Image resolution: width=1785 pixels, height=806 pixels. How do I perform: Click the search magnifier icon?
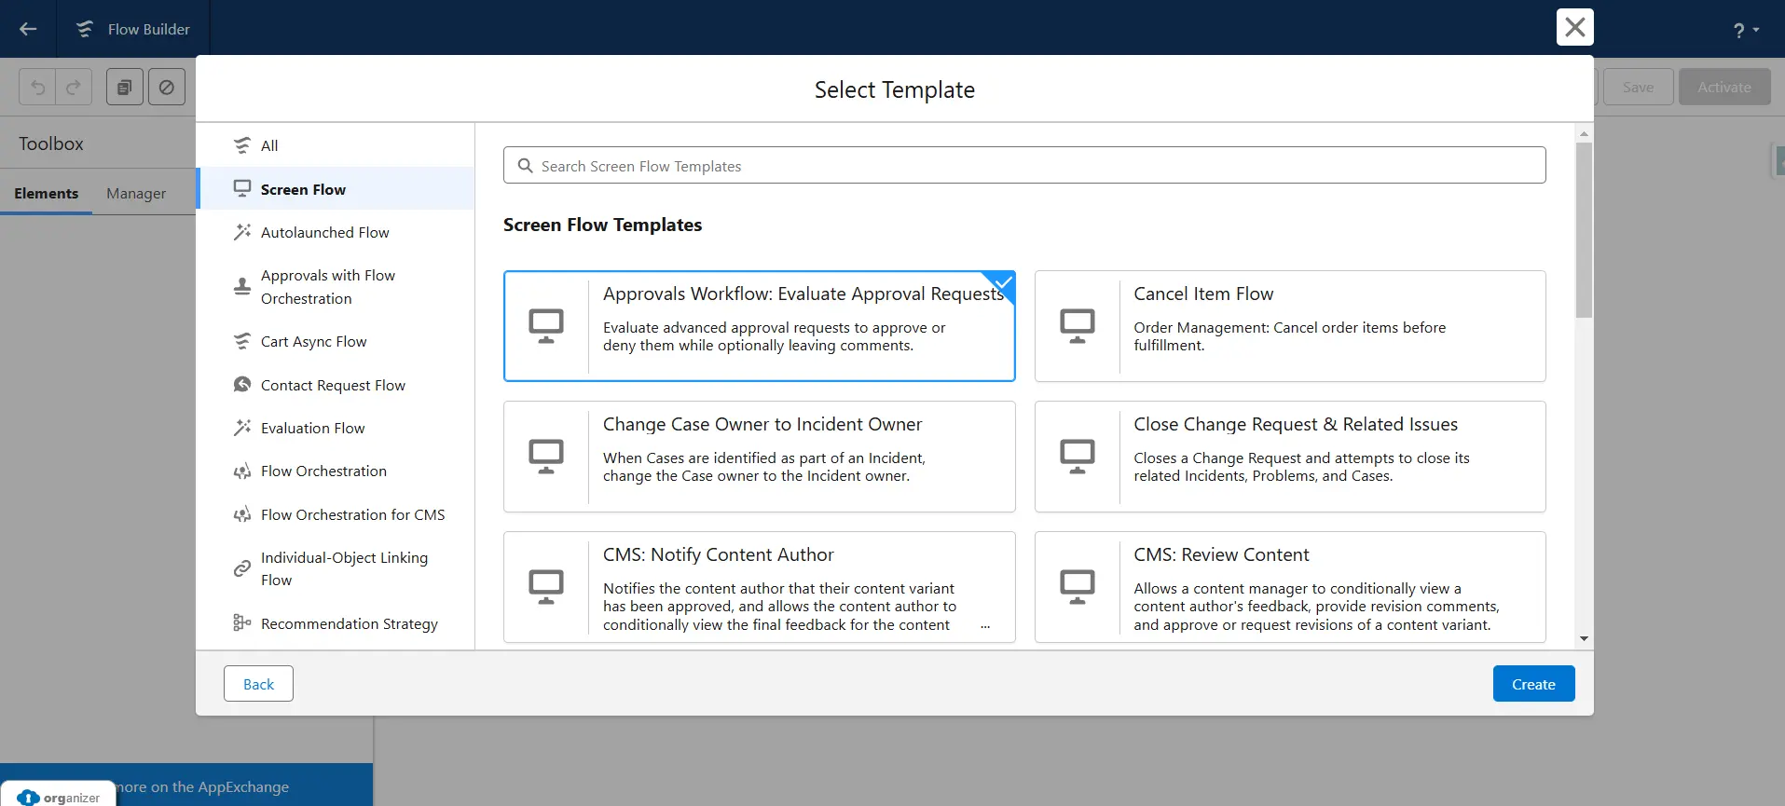526,166
